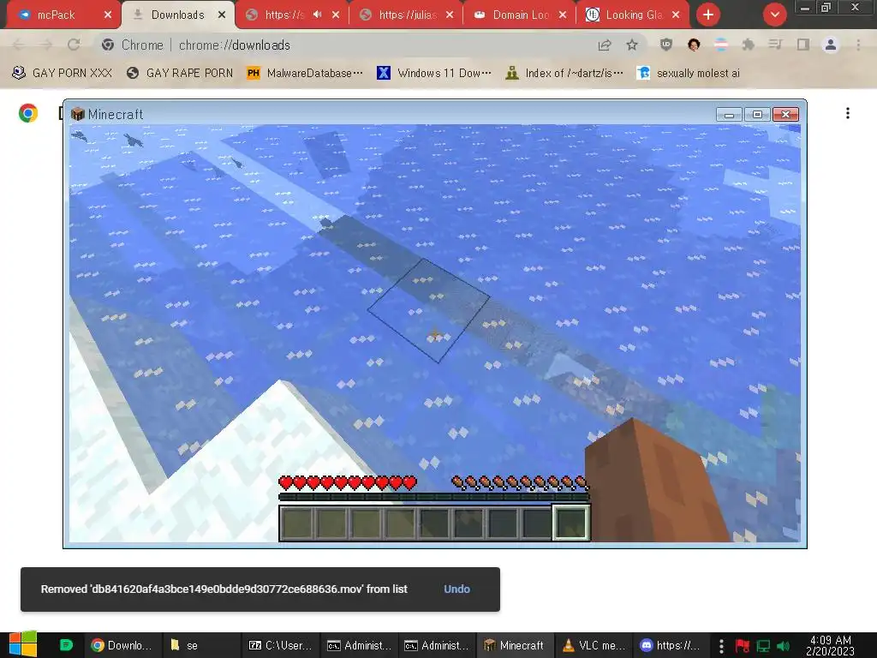
Task: Open the media controls toolbar icon
Action: [x=775, y=45]
